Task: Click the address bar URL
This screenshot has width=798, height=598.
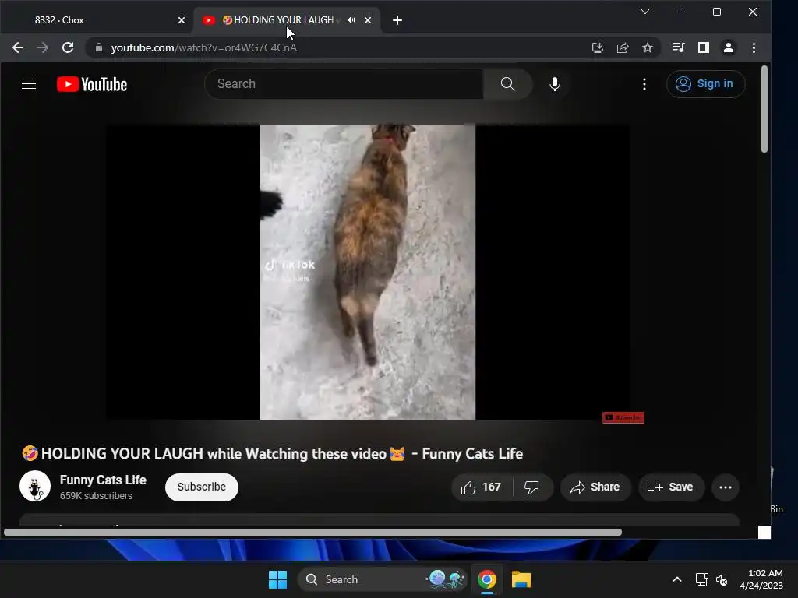Action: 203,47
